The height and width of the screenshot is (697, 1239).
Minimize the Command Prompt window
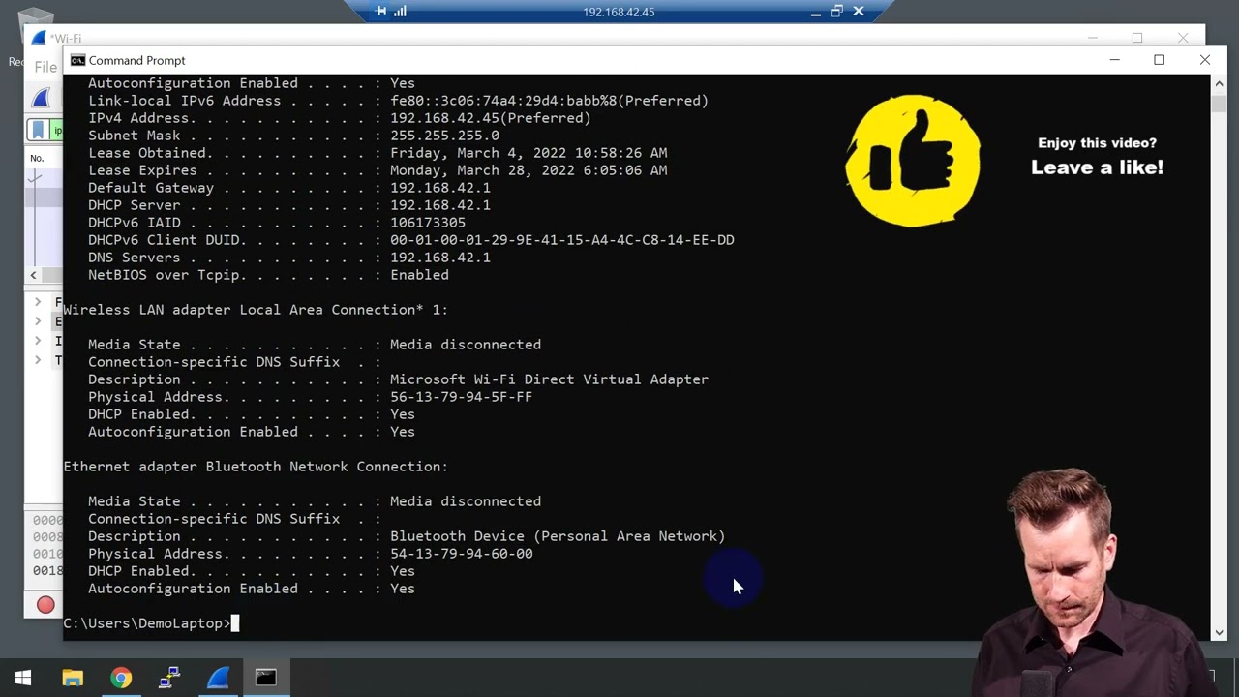pos(1115,60)
